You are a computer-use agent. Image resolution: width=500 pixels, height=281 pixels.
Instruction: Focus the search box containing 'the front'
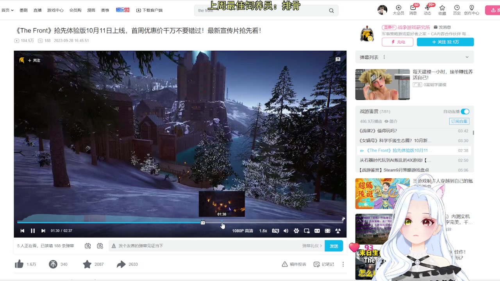coord(261,11)
